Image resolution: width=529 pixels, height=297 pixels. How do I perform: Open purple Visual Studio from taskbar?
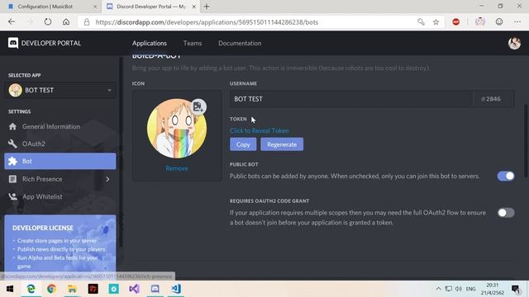[x=134, y=289]
